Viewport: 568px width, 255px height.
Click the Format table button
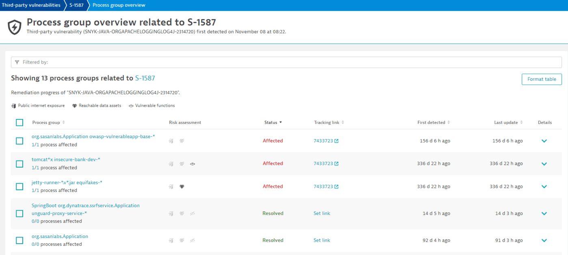click(542, 79)
